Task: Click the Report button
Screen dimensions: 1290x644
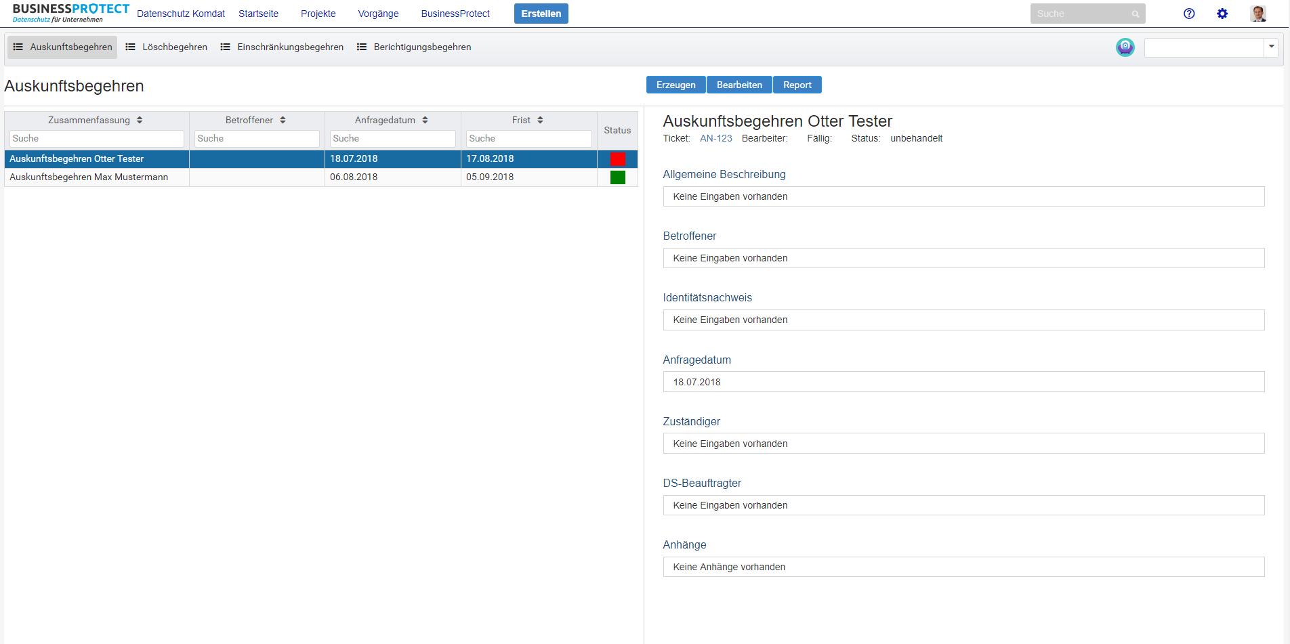Action: pos(797,85)
